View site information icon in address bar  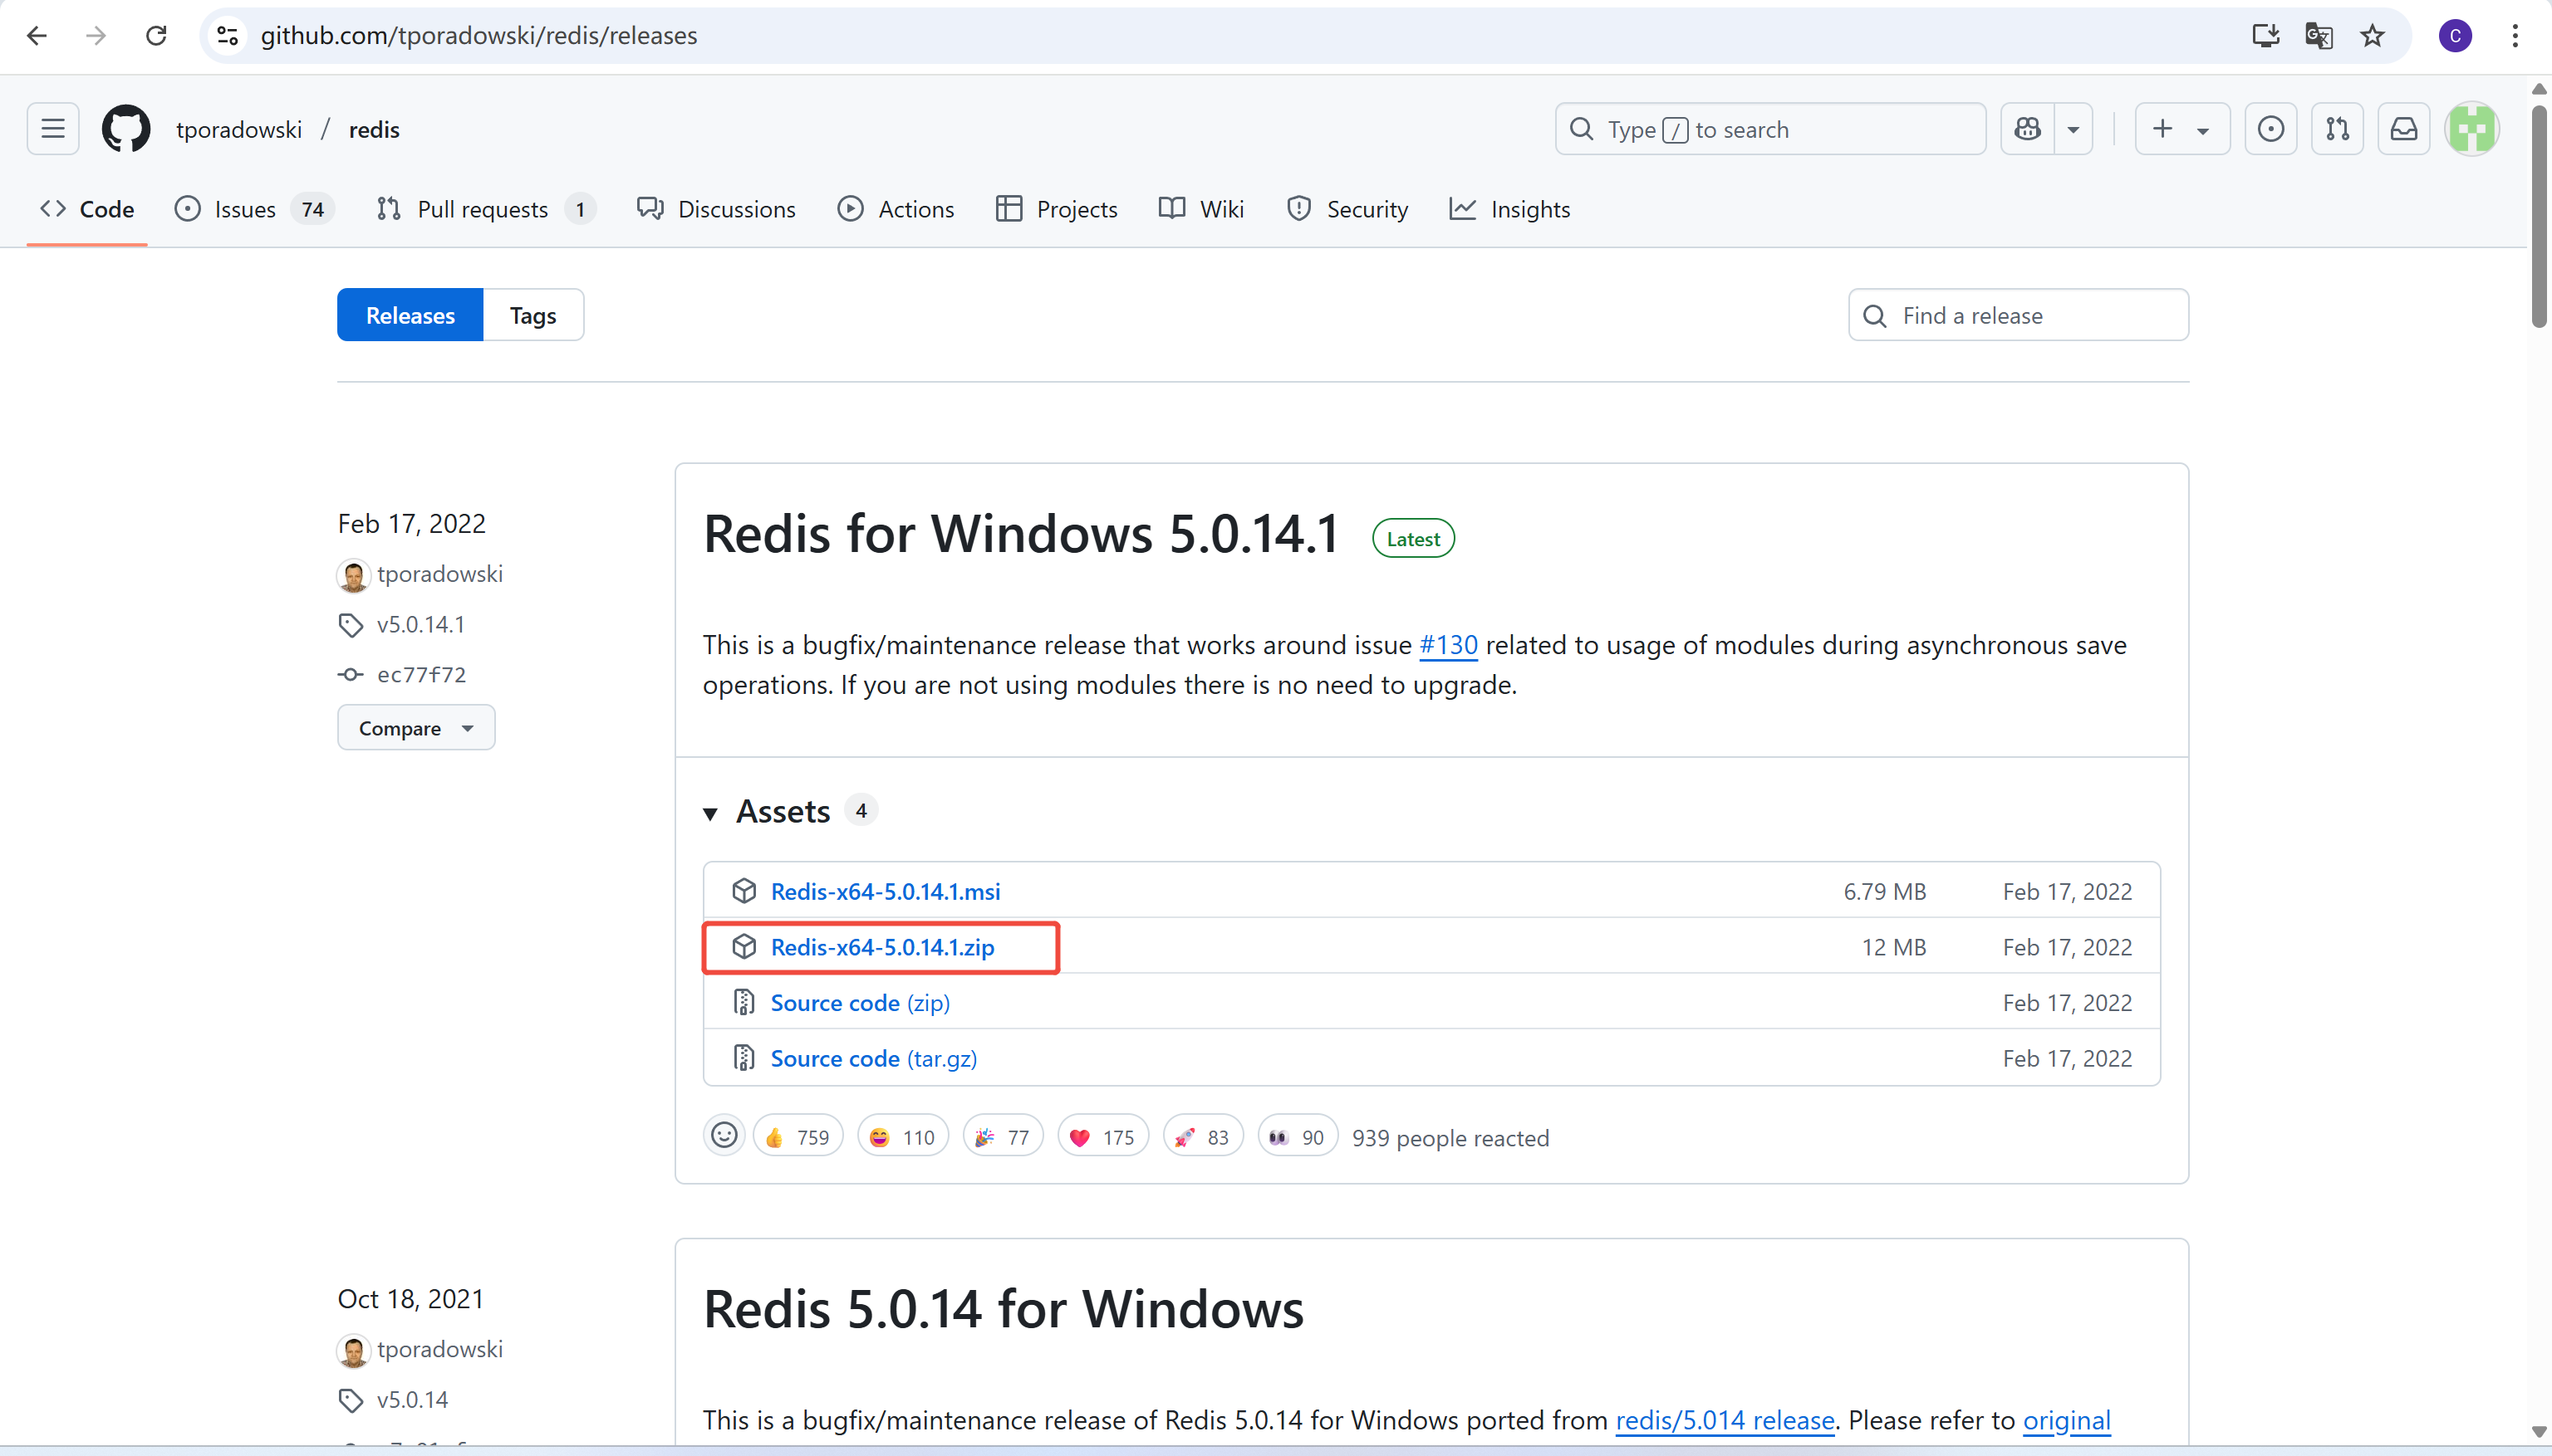tap(228, 36)
